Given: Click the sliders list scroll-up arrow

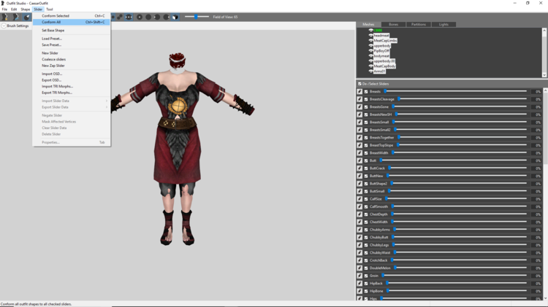Looking at the screenshot, I should point(545,90).
